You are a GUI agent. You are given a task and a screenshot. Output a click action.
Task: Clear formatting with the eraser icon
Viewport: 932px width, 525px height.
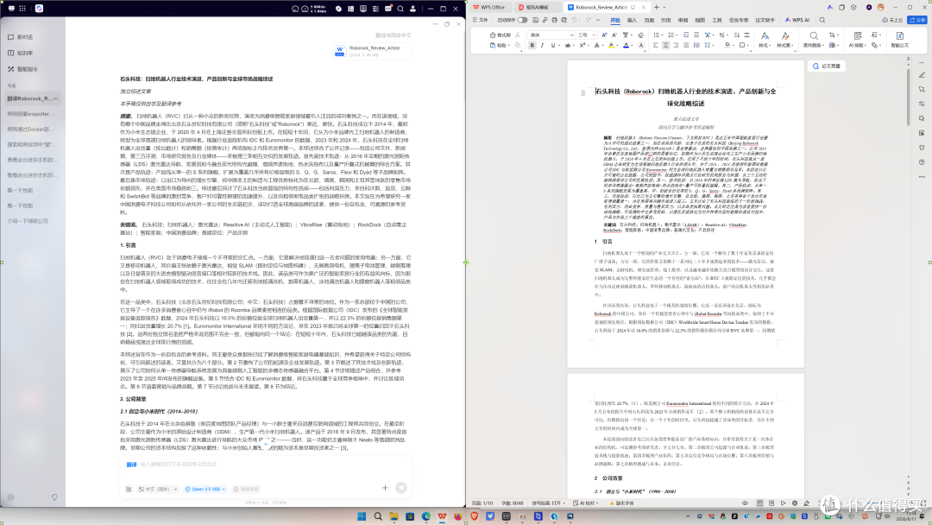pos(640,35)
